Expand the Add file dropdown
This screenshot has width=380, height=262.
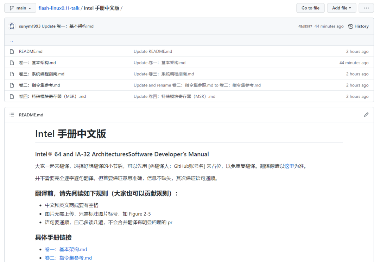coord(341,8)
